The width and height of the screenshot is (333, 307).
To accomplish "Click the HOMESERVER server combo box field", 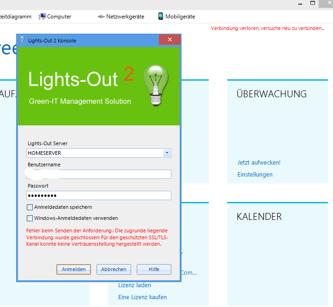I will (x=99, y=153).
